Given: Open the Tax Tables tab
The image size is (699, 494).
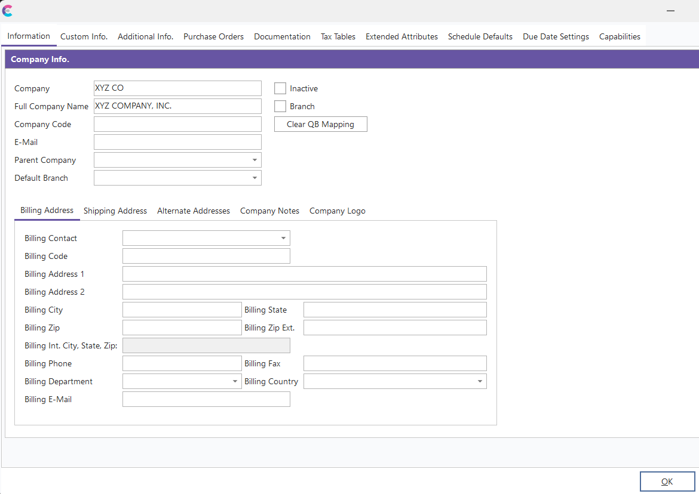Looking at the screenshot, I should tap(338, 36).
